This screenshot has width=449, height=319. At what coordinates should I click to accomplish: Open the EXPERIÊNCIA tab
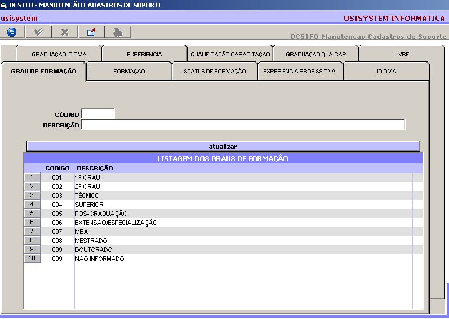144,54
